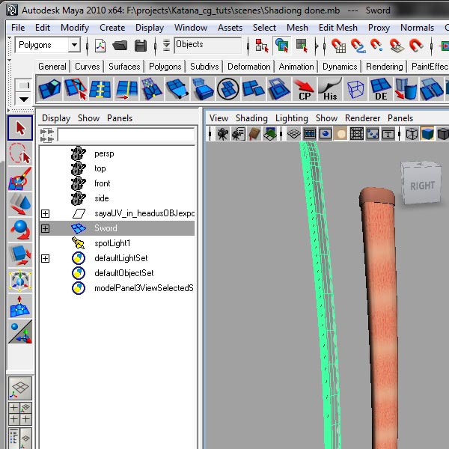449x449 pixels.
Task: Click the circled Combine shelf icon
Action: (228, 89)
